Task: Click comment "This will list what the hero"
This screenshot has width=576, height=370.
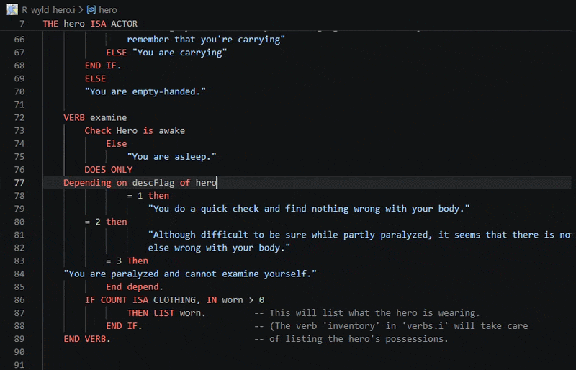Action: (x=367, y=312)
